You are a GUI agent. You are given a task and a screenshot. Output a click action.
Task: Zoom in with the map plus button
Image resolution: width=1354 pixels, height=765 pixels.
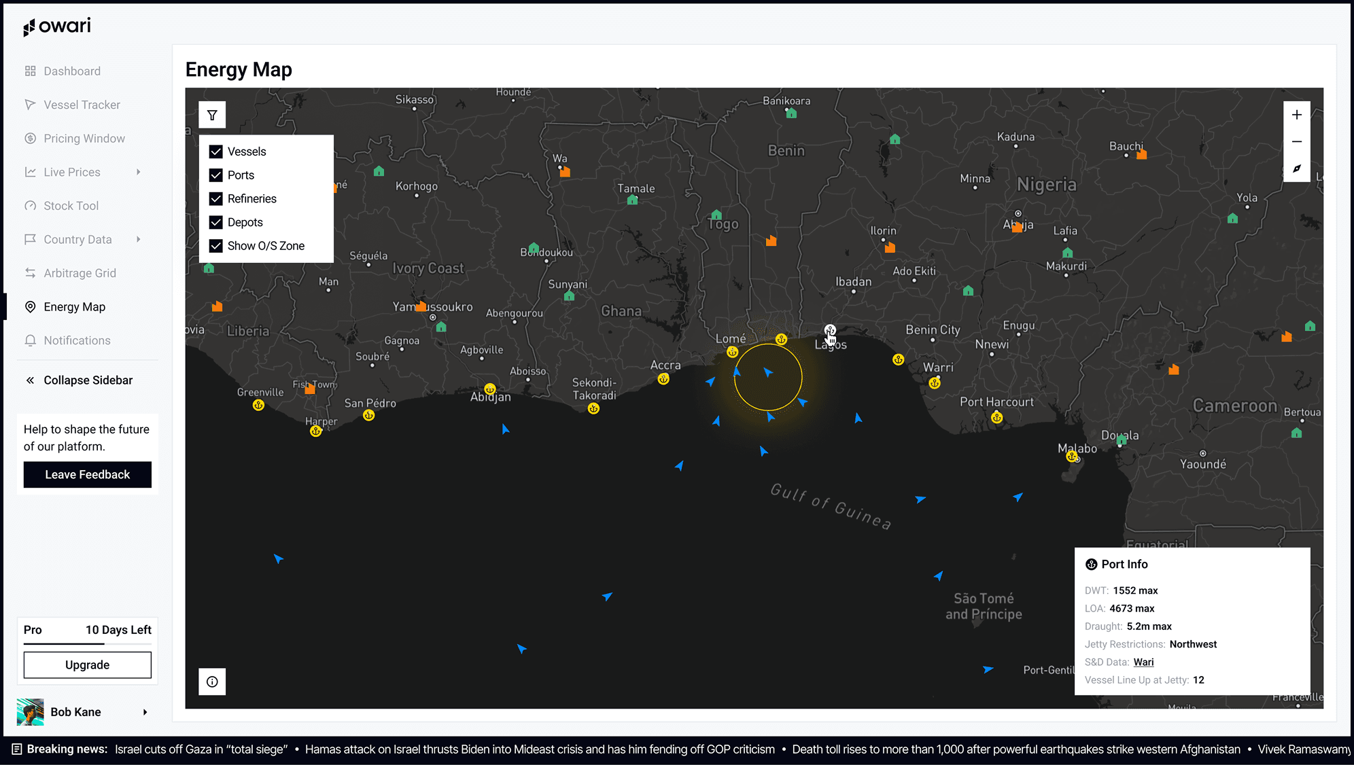pos(1296,115)
